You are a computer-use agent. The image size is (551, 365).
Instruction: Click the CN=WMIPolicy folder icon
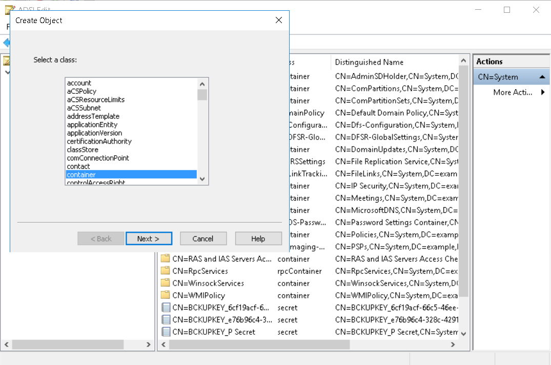[165, 295]
